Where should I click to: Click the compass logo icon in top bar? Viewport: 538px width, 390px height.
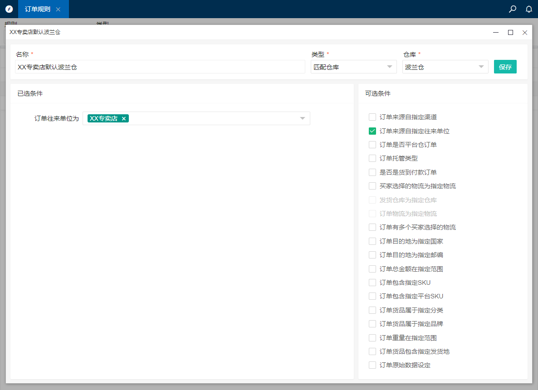[9, 9]
